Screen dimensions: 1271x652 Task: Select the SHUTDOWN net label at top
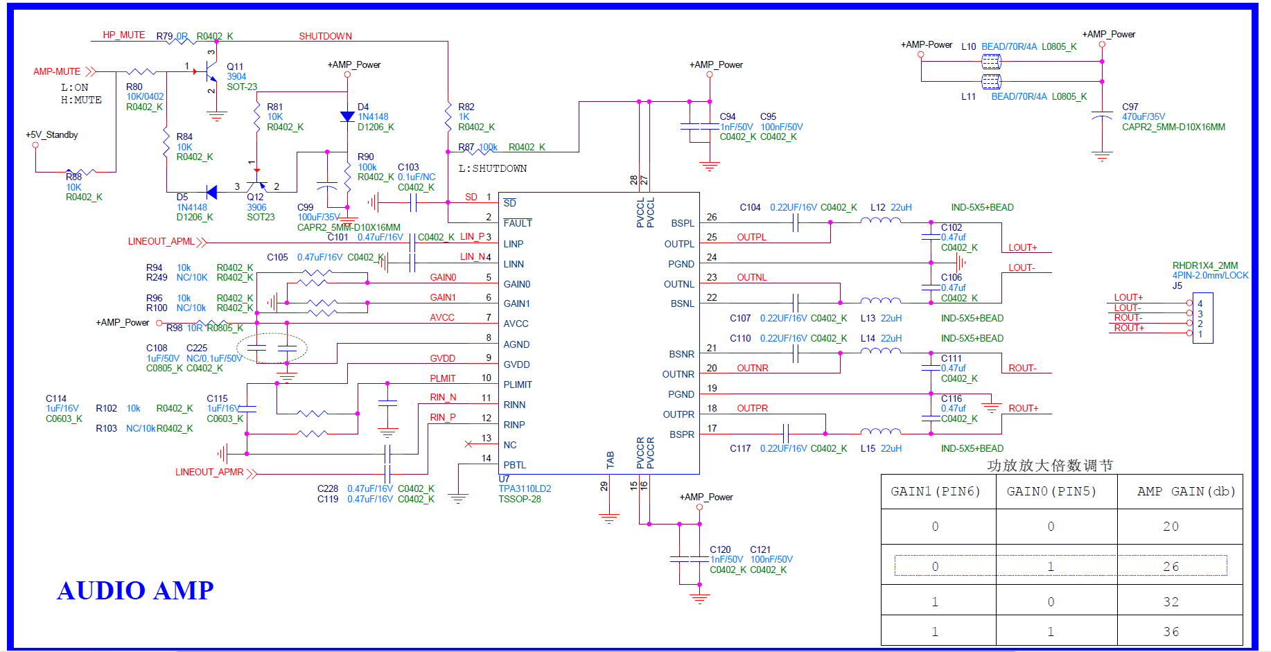[x=325, y=36]
